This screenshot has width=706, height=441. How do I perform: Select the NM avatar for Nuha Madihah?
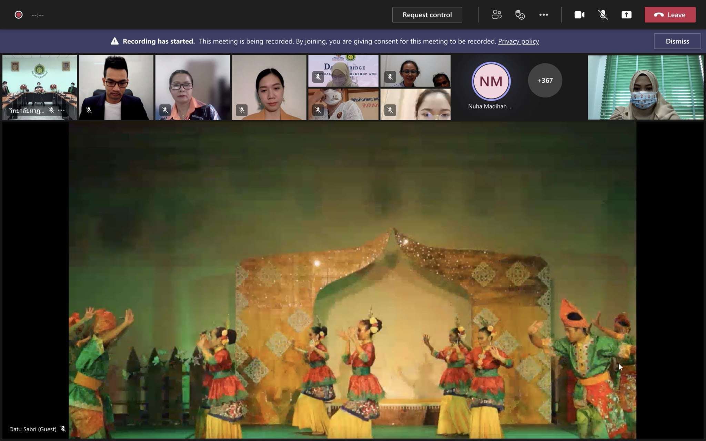pyautogui.click(x=491, y=81)
